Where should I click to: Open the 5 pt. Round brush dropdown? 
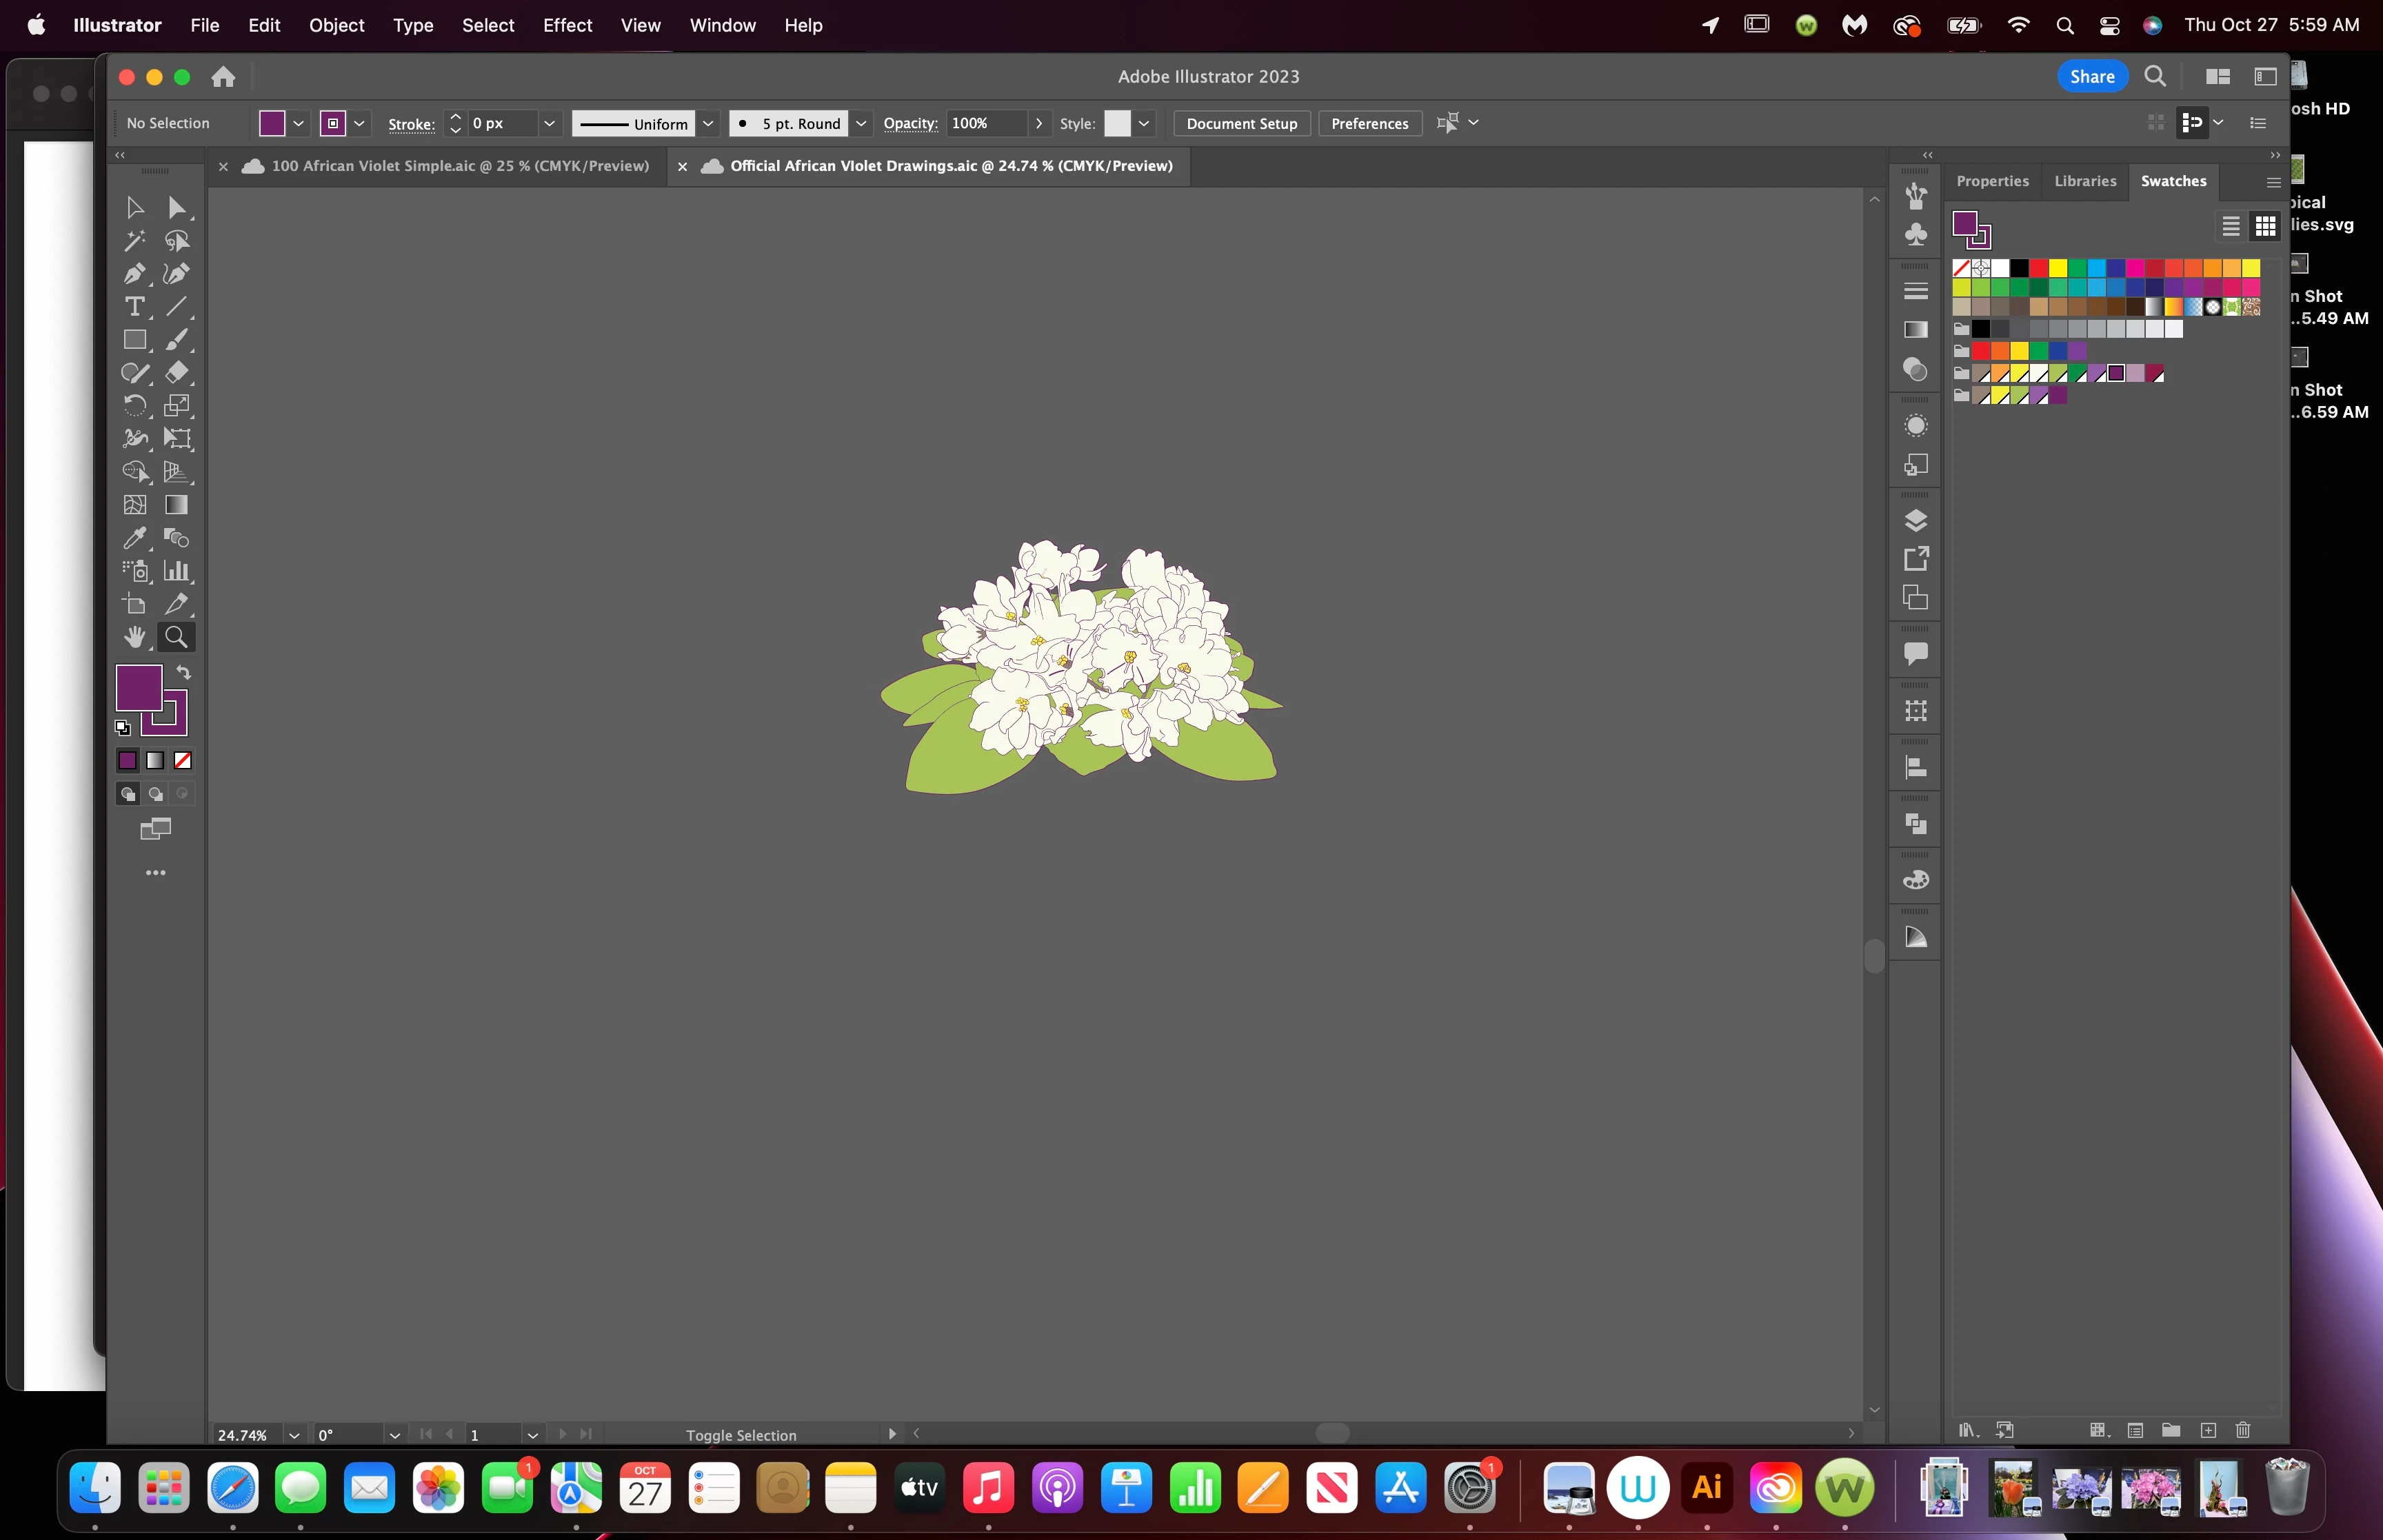[861, 123]
